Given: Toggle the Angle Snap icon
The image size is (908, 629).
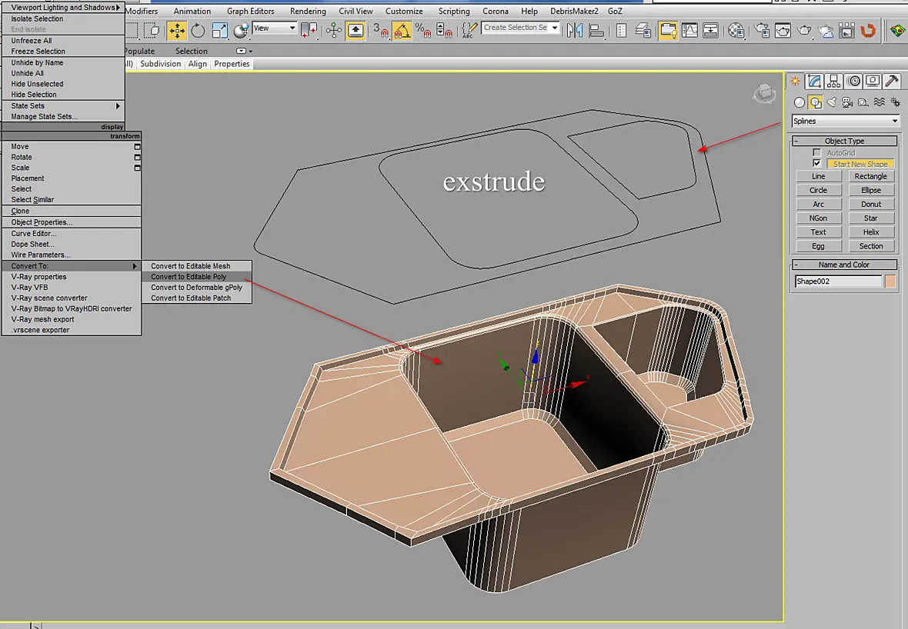Looking at the screenshot, I should pos(402,30).
